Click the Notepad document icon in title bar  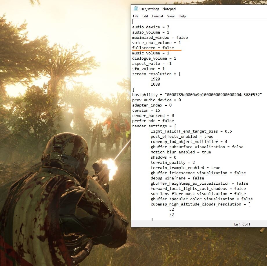[136, 9]
